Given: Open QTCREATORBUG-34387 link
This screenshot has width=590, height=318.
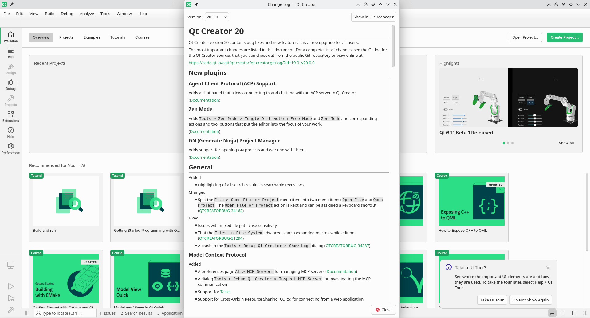Looking at the screenshot, I should (347, 246).
